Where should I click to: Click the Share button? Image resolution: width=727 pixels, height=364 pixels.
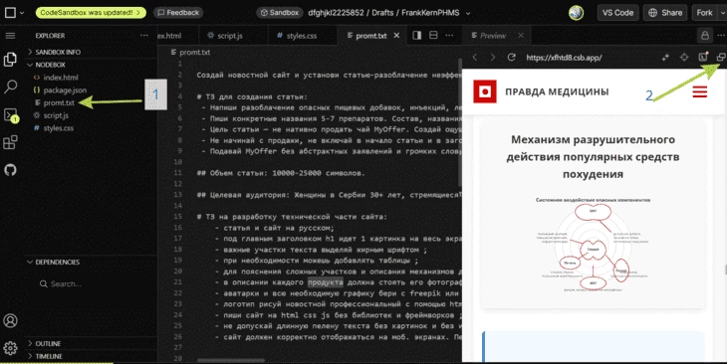coord(665,13)
